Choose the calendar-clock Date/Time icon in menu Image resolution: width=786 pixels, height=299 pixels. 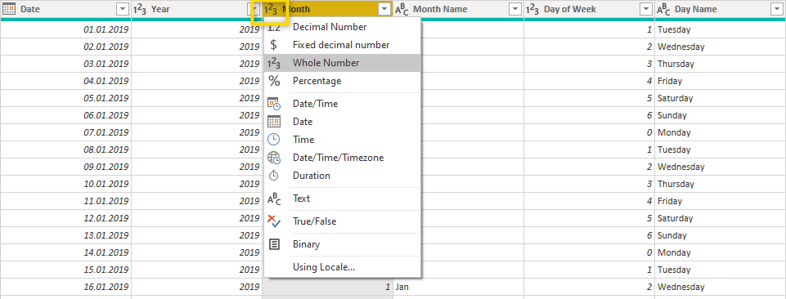click(x=274, y=104)
